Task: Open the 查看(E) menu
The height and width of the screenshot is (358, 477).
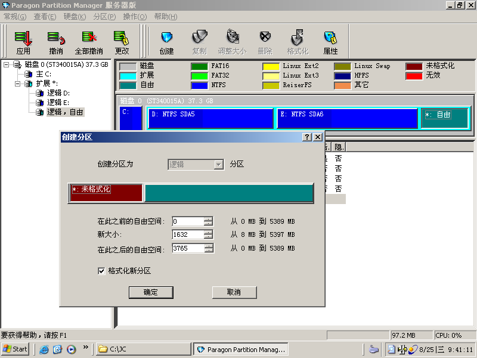Action: pyautogui.click(x=45, y=17)
